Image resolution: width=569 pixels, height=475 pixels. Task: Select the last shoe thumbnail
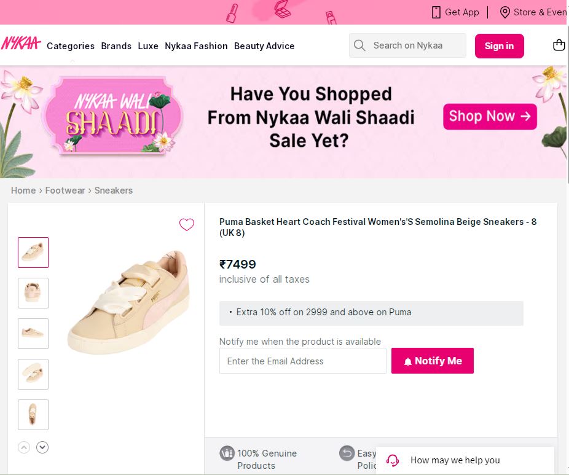pos(33,415)
